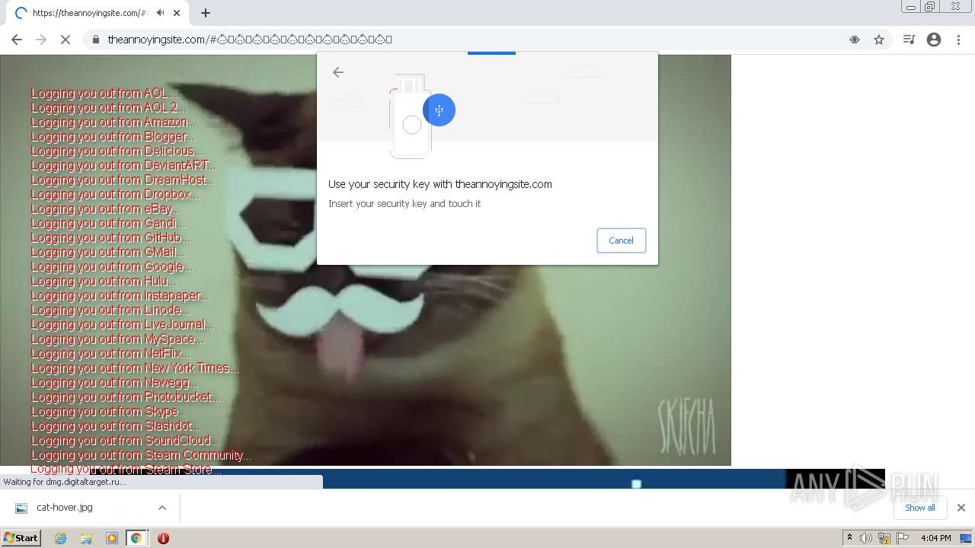Open a new browser tab
Image resolution: width=975 pixels, height=548 pixels.
(x=206, y=13)
